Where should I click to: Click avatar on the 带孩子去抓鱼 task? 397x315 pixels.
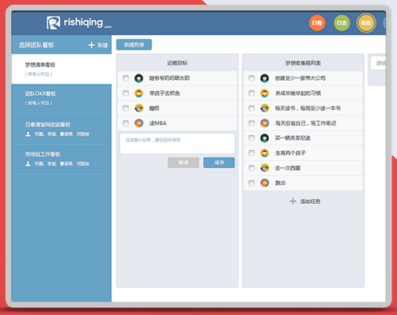click(x=138, y=93)
